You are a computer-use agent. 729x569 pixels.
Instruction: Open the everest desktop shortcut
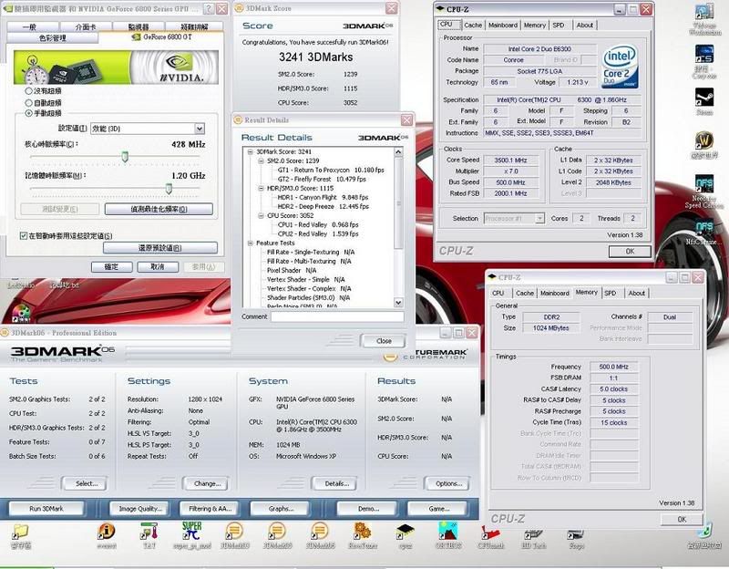pyautogui.click(x=107, y=535)
